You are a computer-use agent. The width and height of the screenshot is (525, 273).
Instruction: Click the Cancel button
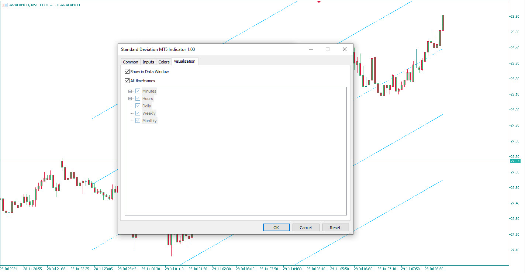306,228
